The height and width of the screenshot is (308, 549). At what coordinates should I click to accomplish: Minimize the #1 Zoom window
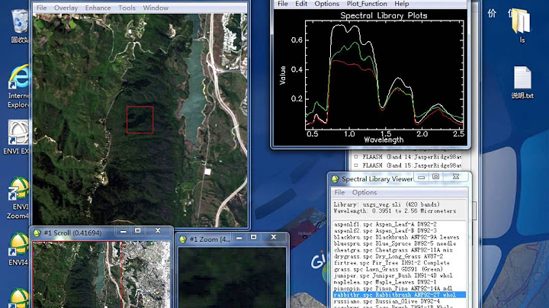[239, 238]
